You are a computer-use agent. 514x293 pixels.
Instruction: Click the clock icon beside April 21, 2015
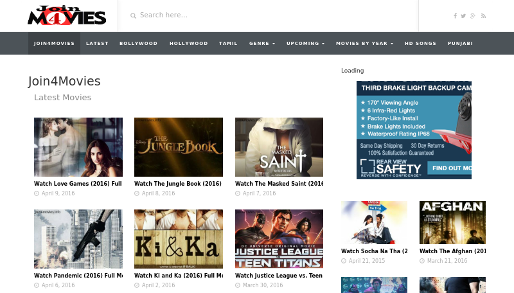344,261
